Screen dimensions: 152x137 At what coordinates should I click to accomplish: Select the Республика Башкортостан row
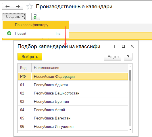(73, 93)
